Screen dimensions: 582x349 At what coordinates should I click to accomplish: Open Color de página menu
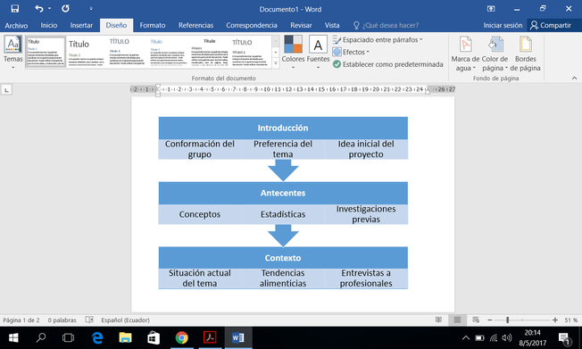[x=495, y=54]
